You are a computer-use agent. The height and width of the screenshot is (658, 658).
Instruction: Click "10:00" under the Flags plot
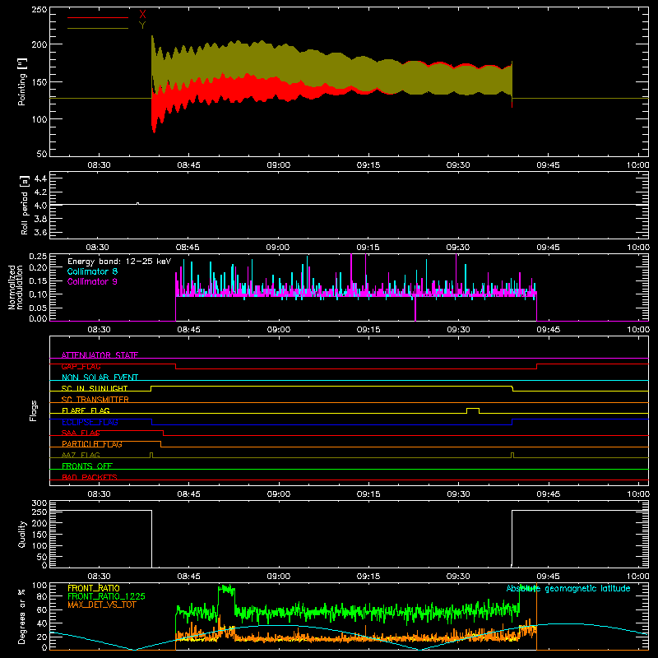[638, 494]
